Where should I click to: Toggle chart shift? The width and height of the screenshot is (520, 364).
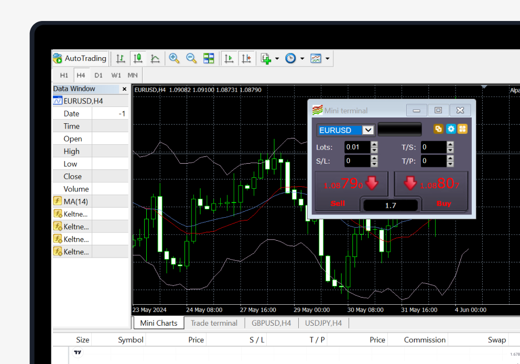coord(246,58)
